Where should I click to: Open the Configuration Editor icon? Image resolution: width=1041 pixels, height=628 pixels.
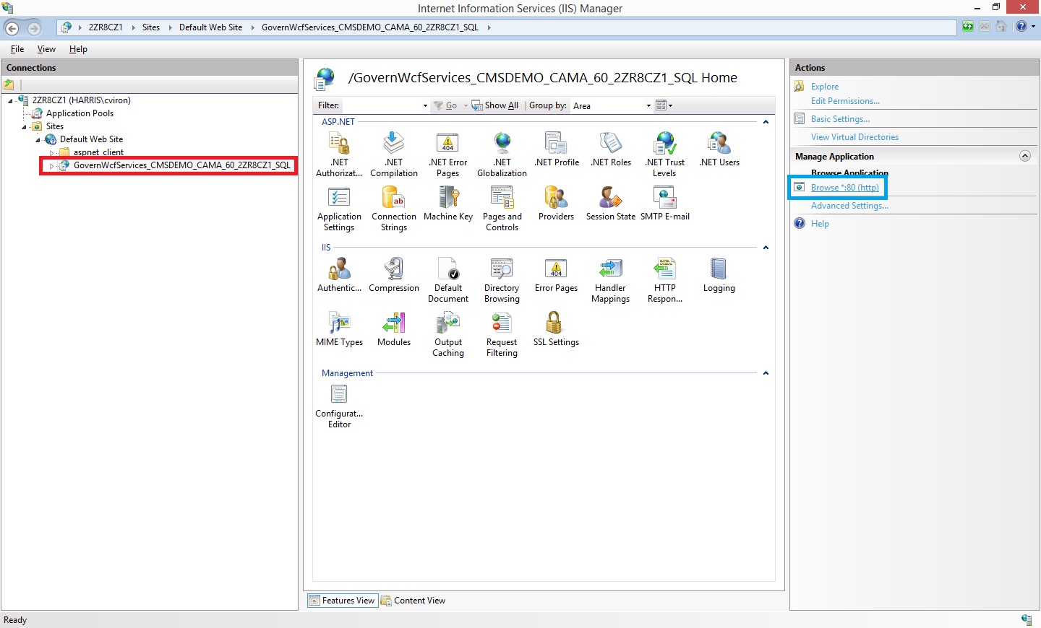[x=339, y=395]
